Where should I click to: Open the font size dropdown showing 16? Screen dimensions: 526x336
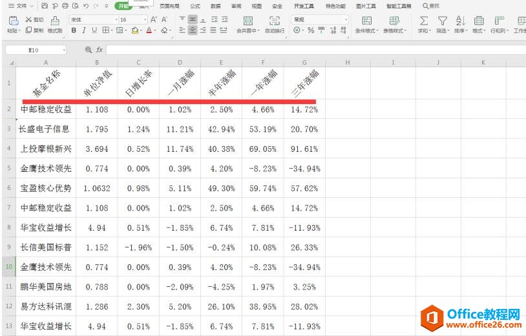pyautogui.click(x=145, y=20)
